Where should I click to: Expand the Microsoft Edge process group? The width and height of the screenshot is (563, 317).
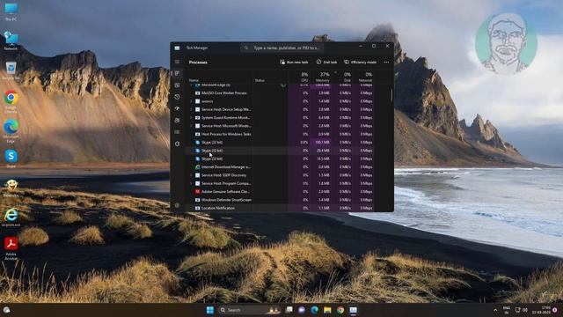click(x=191, y=85)
